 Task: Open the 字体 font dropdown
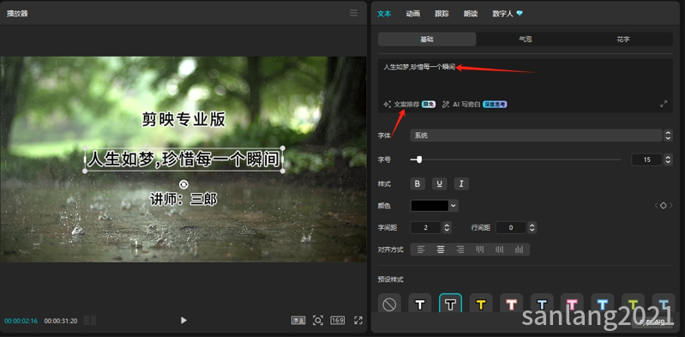coord(541,135)
